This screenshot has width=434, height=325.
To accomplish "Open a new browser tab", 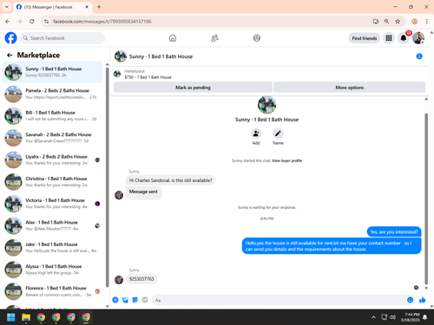I will point(99,7).
